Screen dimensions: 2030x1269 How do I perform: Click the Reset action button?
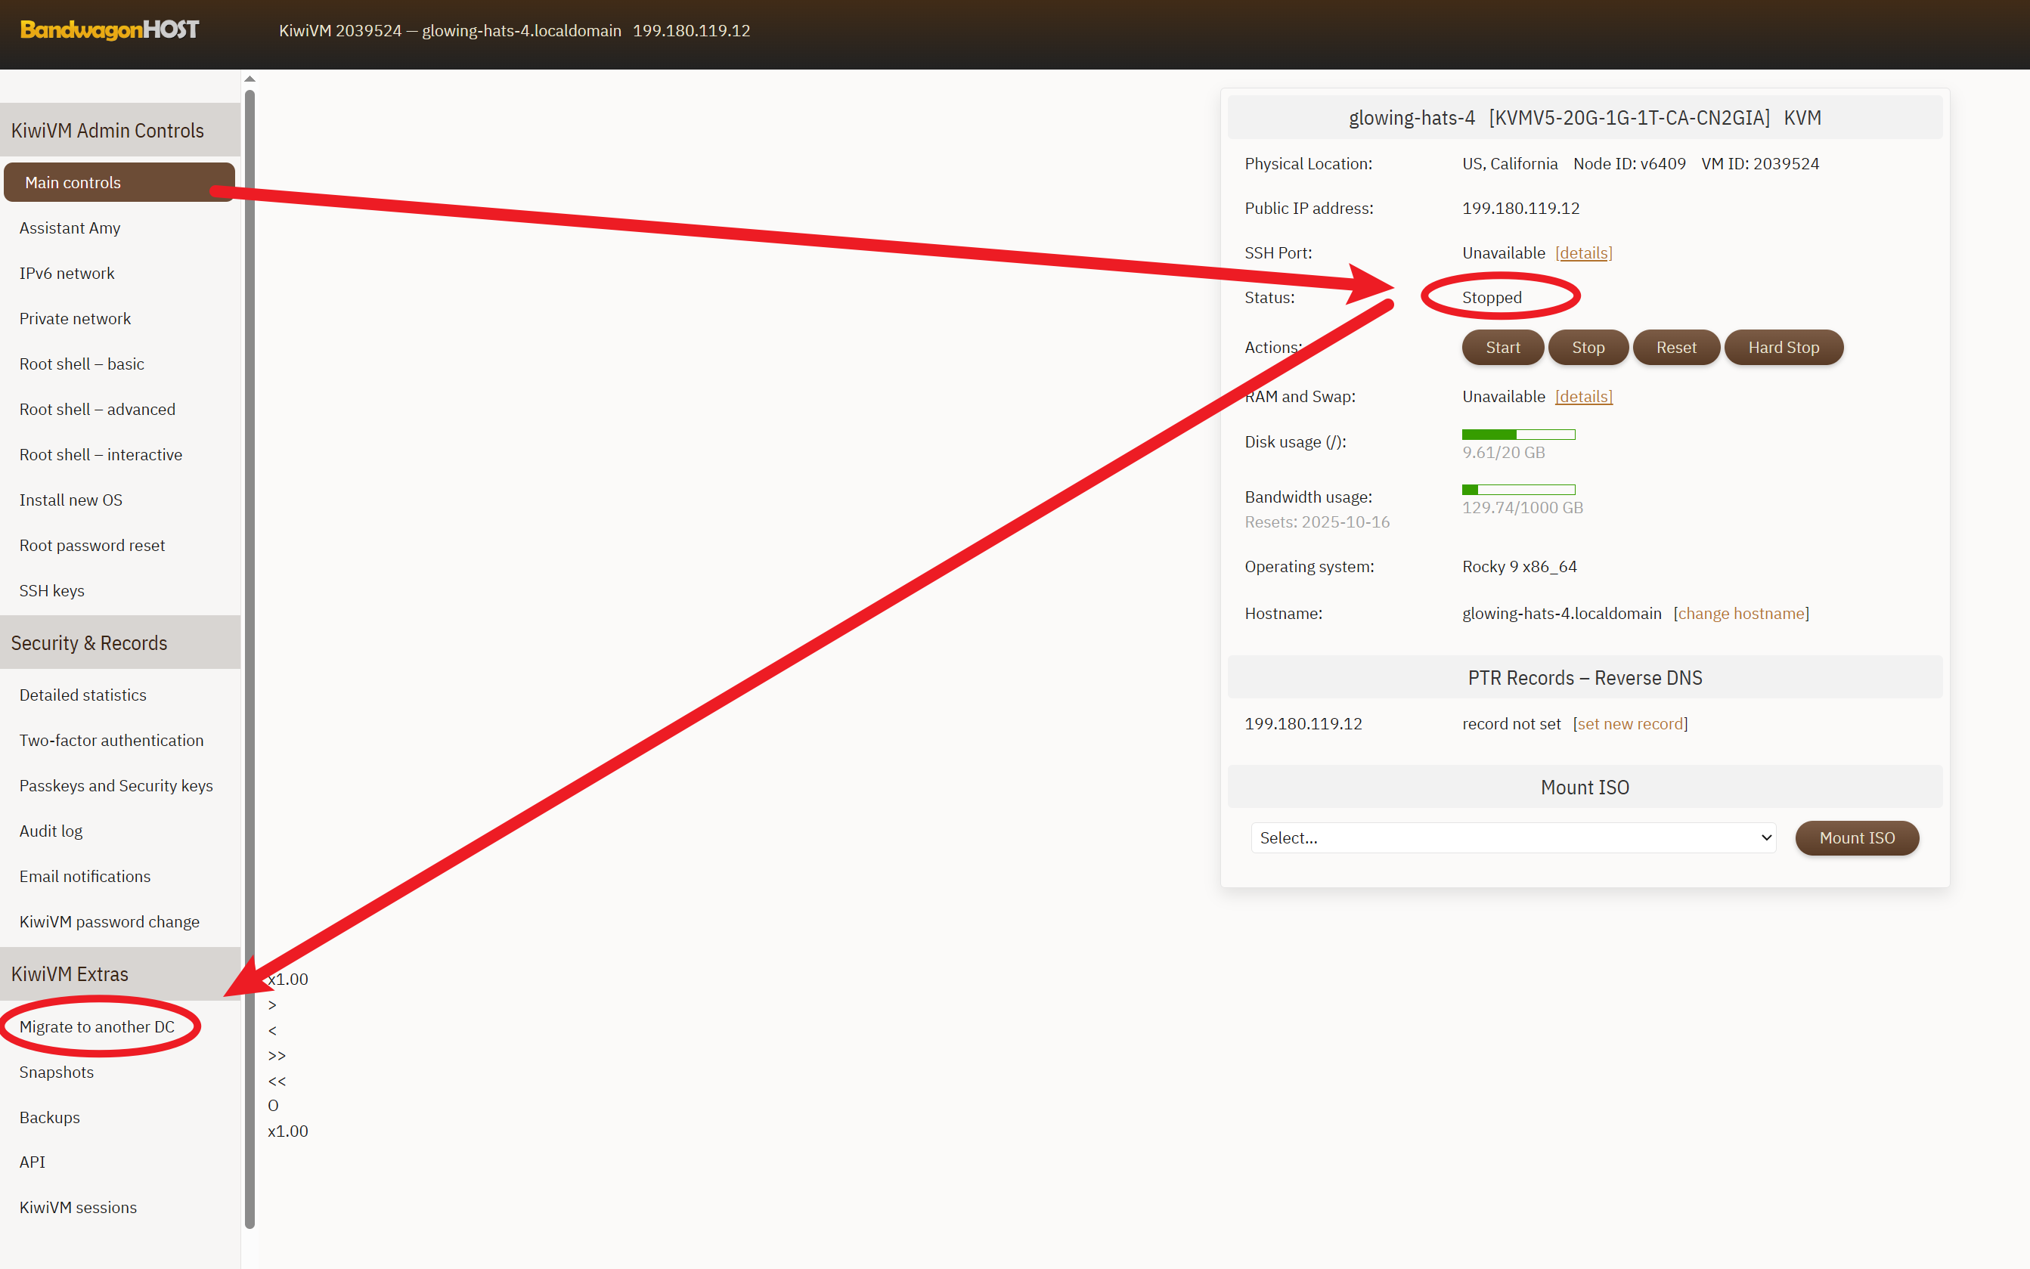(x=1675, y=347)
